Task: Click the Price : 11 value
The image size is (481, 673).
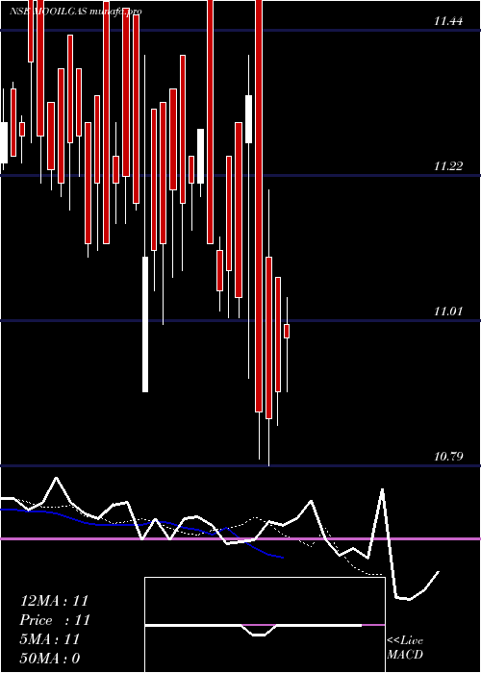Action: click(55, 620)
